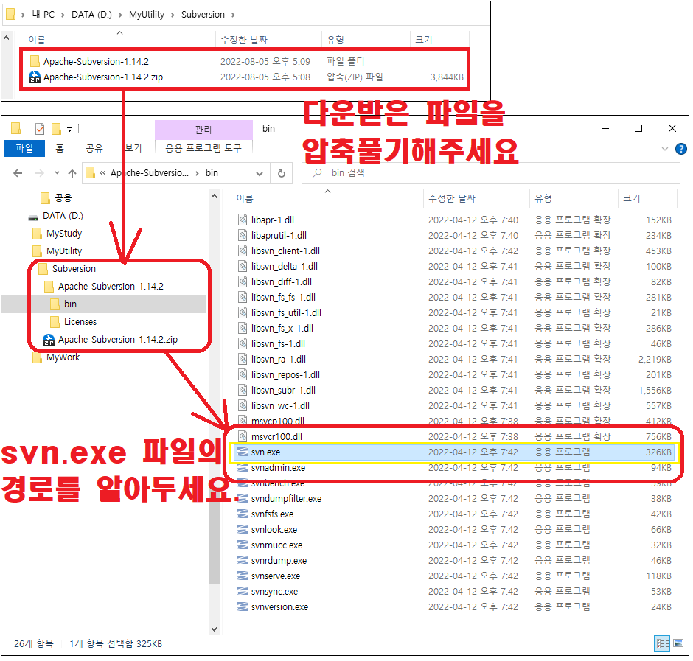The width and height of the screenshot is (693, 661).
Task: Click the folder icon in the address bar
Action: pyautogui.click(x=90, y=172)
